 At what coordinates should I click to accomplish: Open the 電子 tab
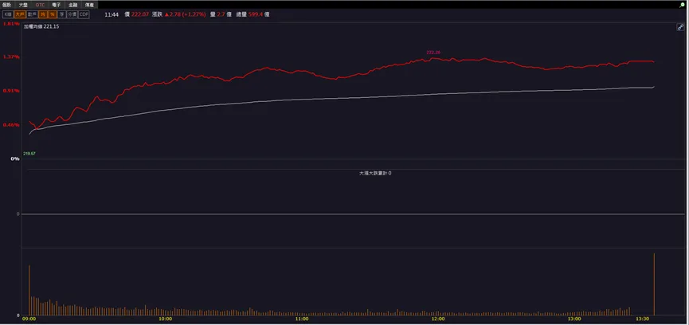pos(57,5)
